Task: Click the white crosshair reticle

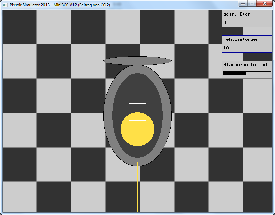Action: pyautogui.click(x=137, y=112)
